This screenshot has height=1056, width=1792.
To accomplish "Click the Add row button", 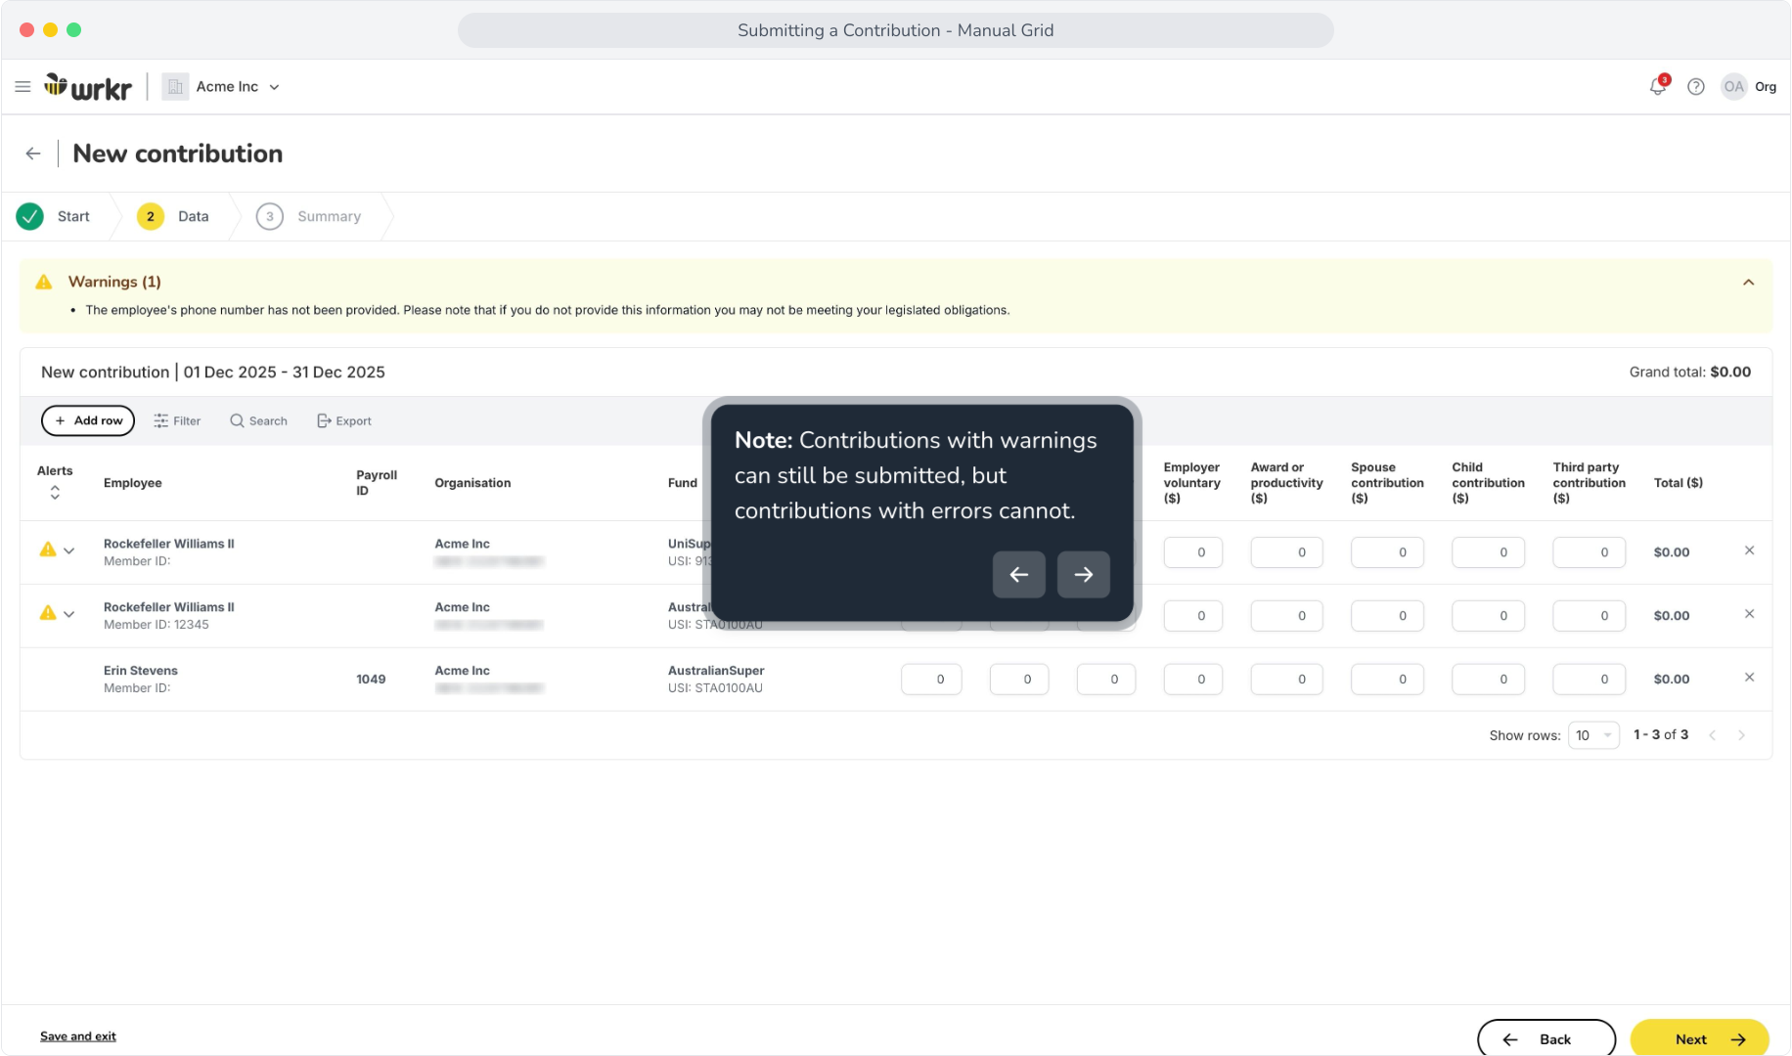I will coord(88,421).
